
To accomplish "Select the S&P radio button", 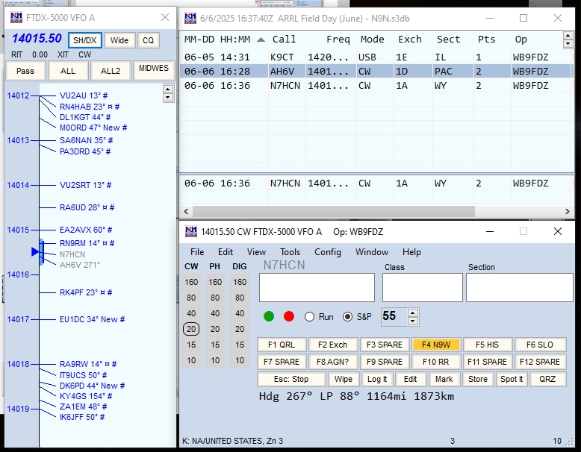I will click(x=347, y=316).
